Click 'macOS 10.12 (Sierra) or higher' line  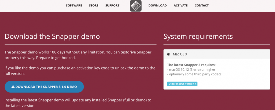191,69
